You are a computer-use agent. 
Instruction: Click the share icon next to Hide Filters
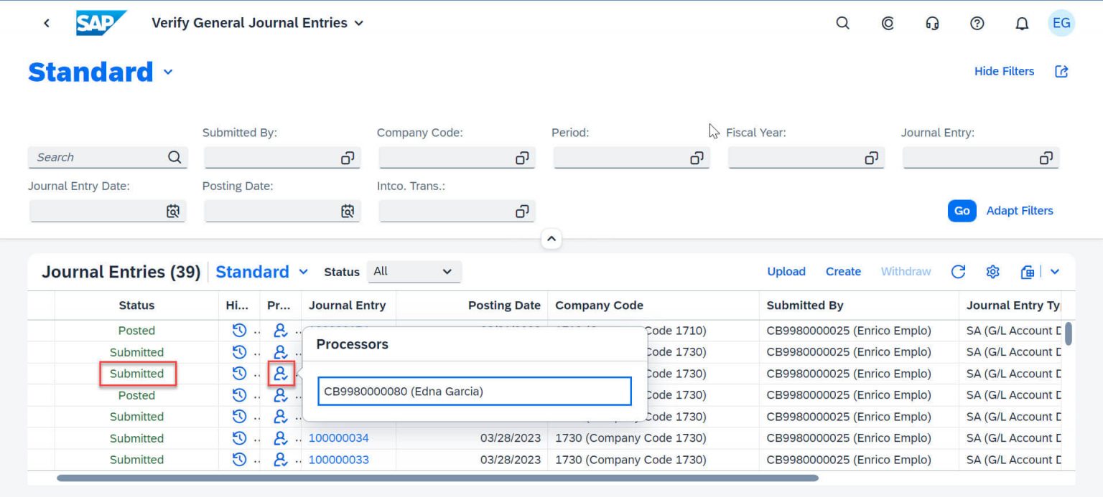1061,71
